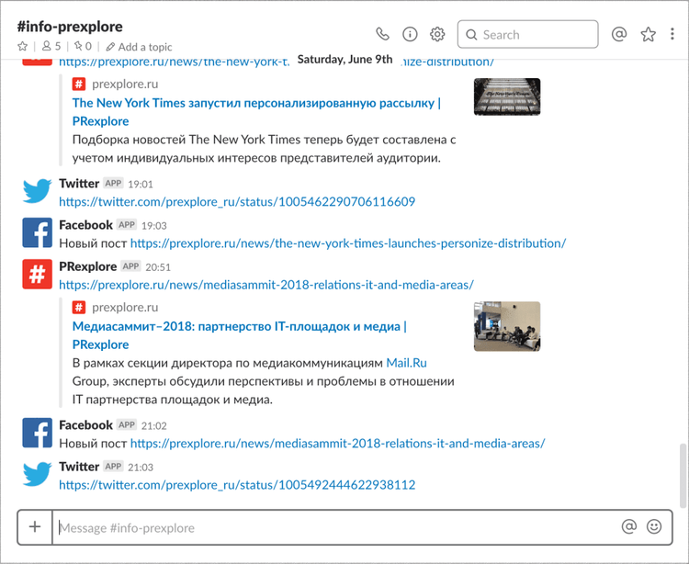Click the 21:03 timestamp

click(x=141, y=468)
